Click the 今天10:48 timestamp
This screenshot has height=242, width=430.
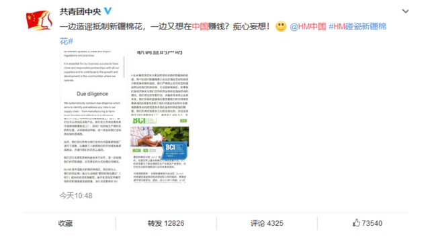76,196
